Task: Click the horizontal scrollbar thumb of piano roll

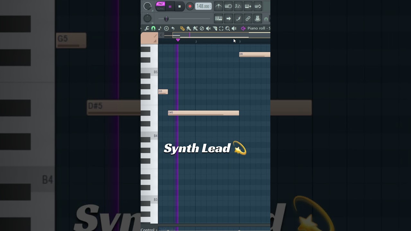Action: (222, 35)
